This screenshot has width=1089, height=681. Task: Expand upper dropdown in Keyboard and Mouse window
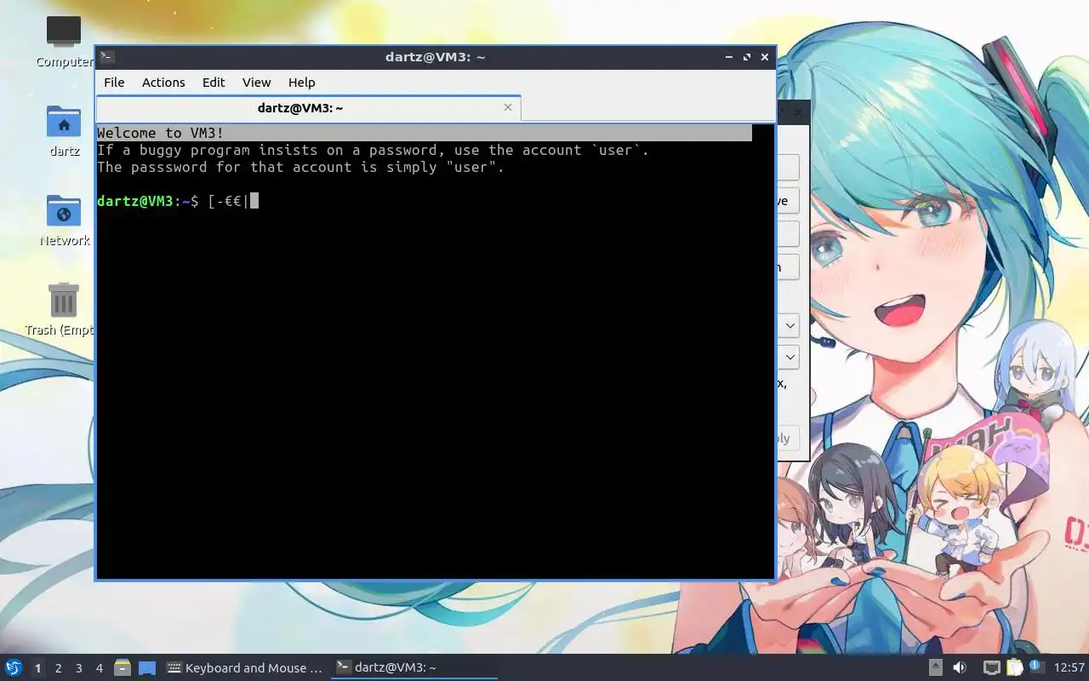[x=790, y=325]
